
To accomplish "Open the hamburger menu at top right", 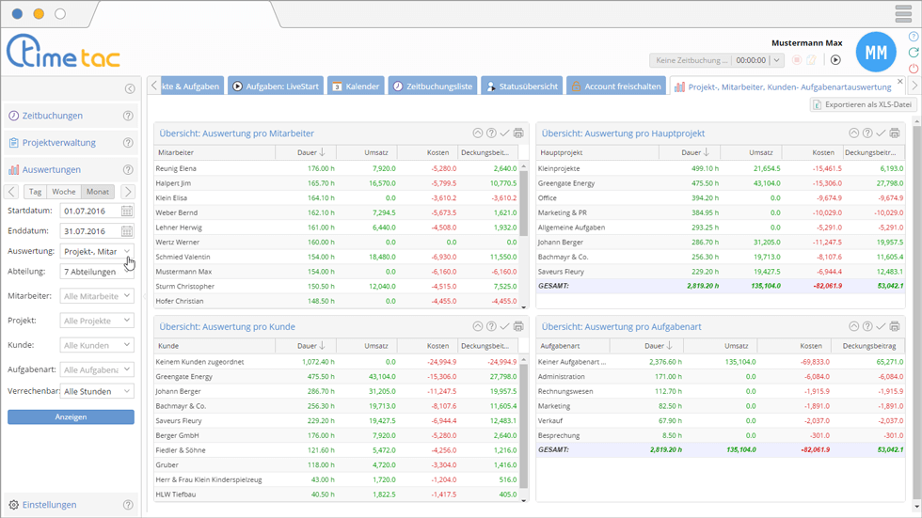I will [903, 14].
